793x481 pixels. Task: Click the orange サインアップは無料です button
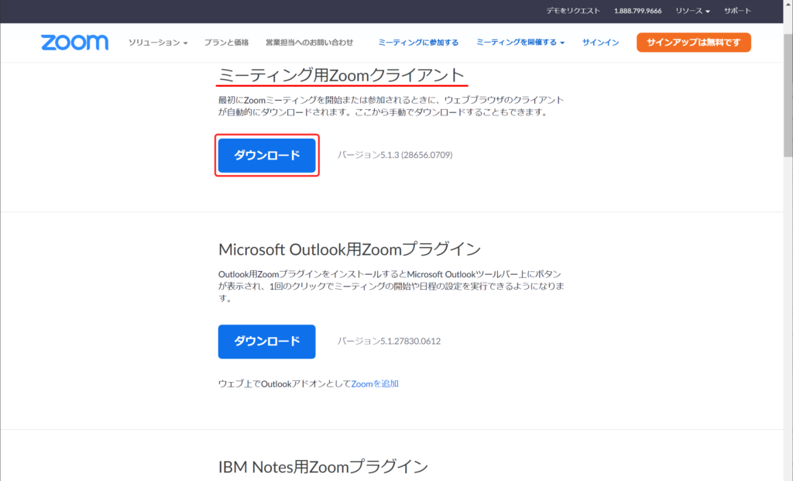(693, 43)
